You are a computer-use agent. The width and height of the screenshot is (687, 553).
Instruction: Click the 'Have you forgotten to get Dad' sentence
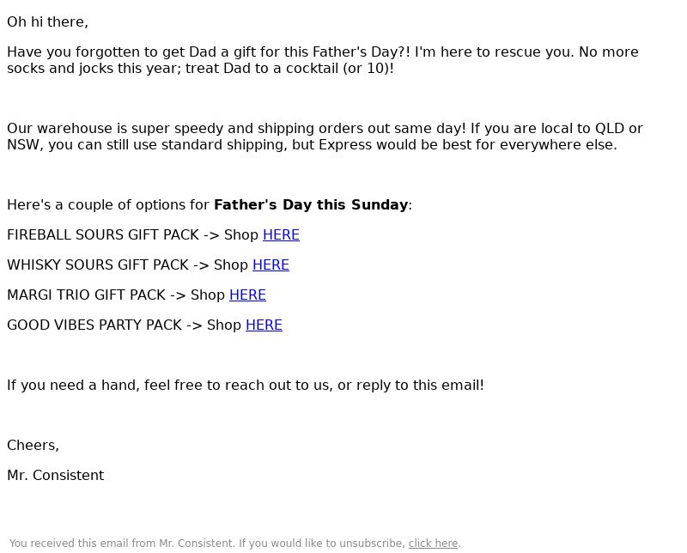point(209,52)
